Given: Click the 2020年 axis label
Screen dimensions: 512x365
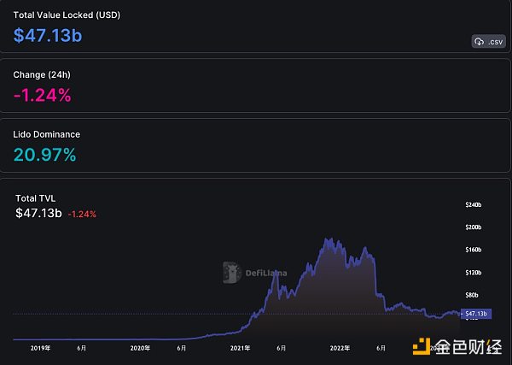Looking at the screenshot, I should point(140,348).
